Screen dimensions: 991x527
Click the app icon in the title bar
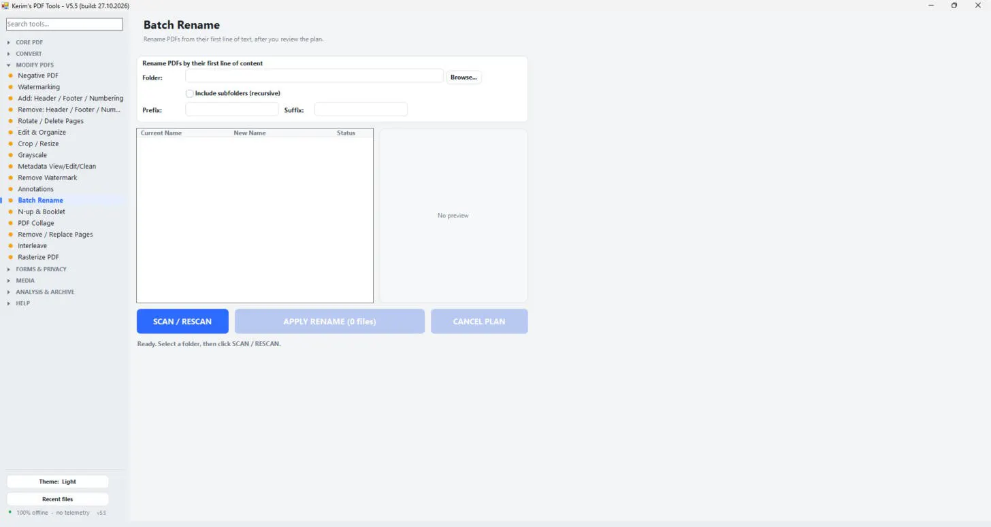click(x=5, y=5)
